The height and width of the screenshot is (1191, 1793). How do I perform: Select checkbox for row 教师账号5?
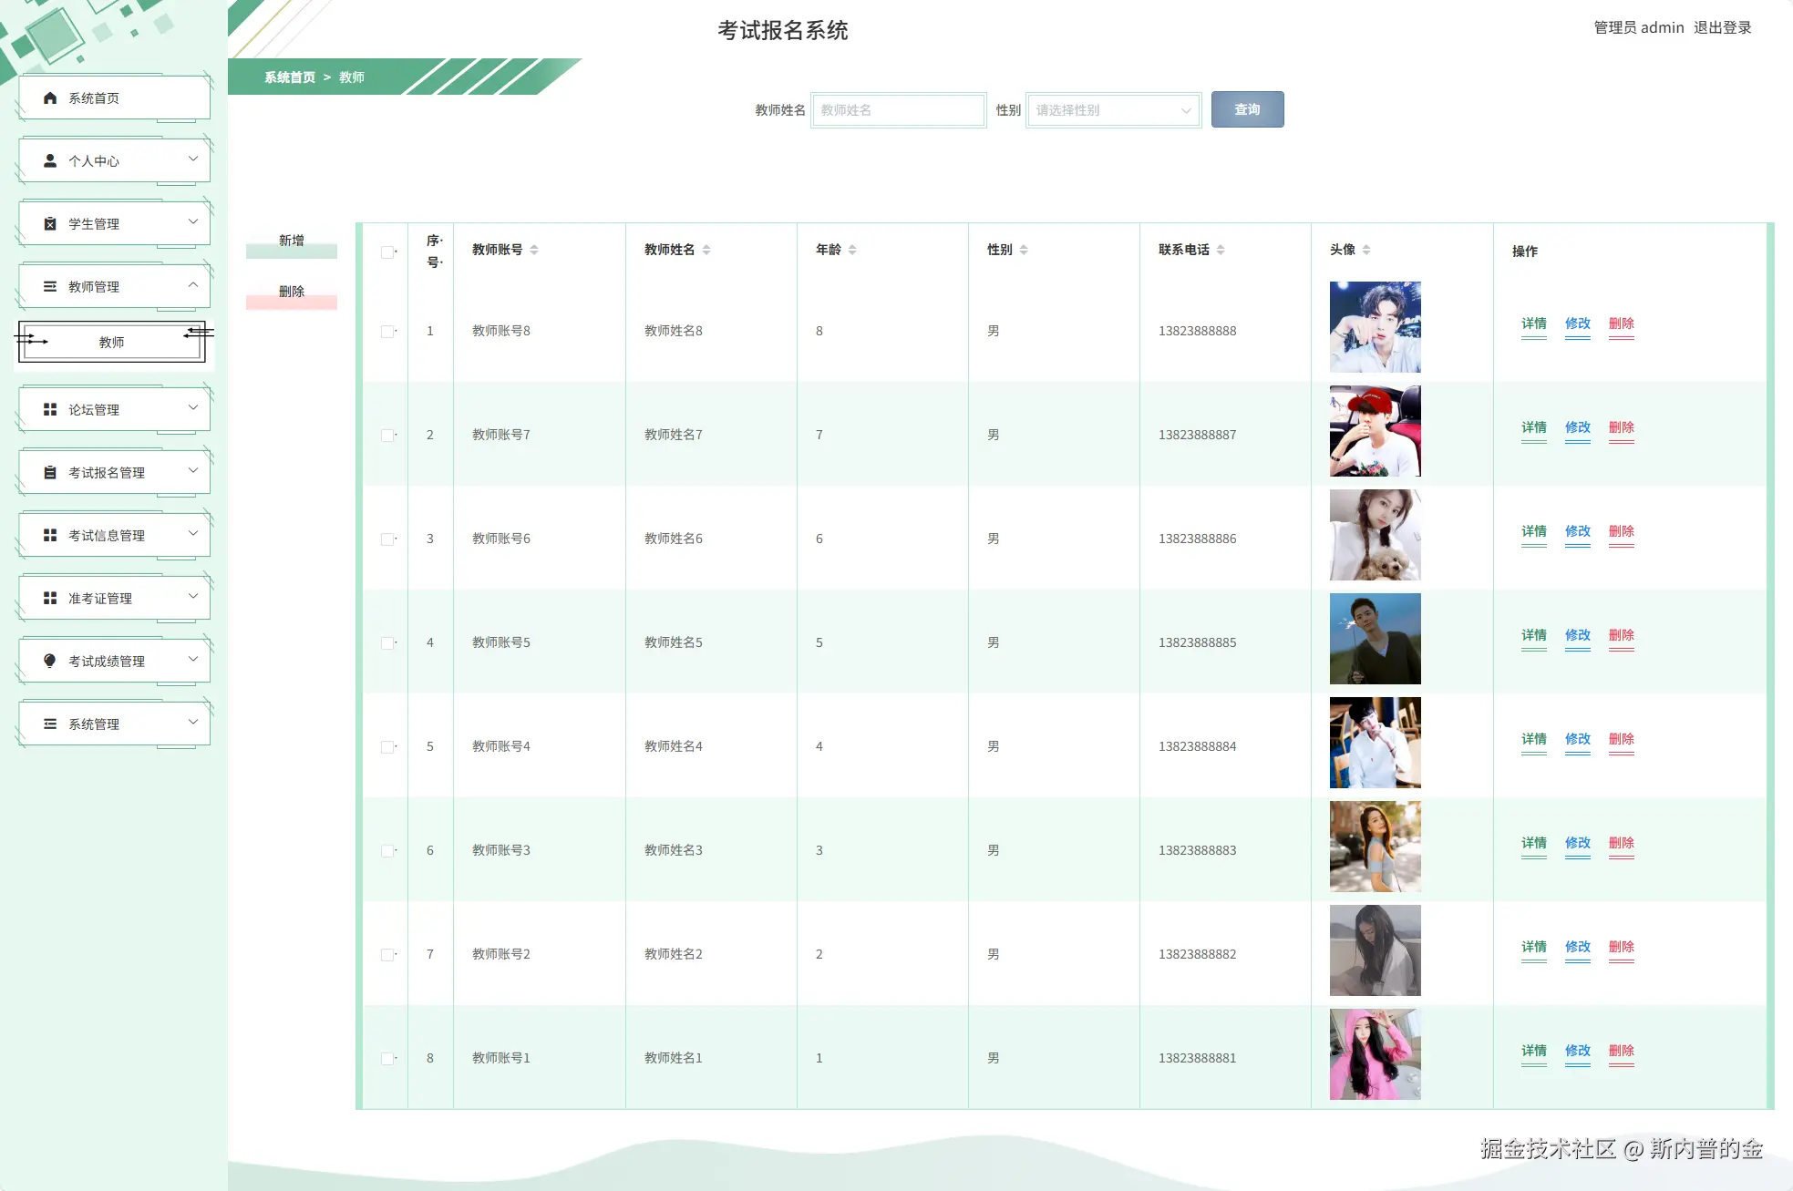tap(387, 643)
